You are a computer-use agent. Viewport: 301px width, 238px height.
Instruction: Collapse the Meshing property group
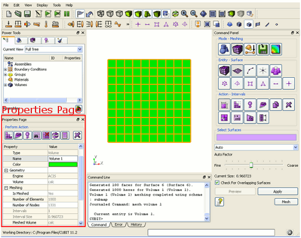point(6,188)
